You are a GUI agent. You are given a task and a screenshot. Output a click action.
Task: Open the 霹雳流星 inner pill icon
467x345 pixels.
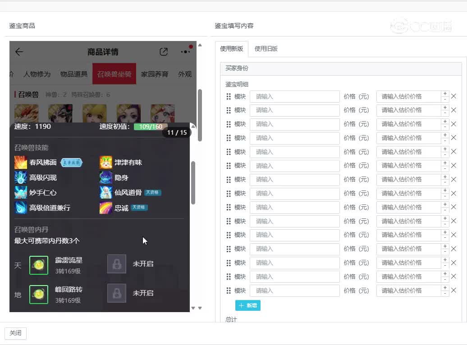[x=39, y=265]
